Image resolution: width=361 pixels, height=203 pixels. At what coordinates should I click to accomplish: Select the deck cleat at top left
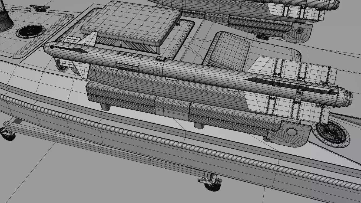39,8
